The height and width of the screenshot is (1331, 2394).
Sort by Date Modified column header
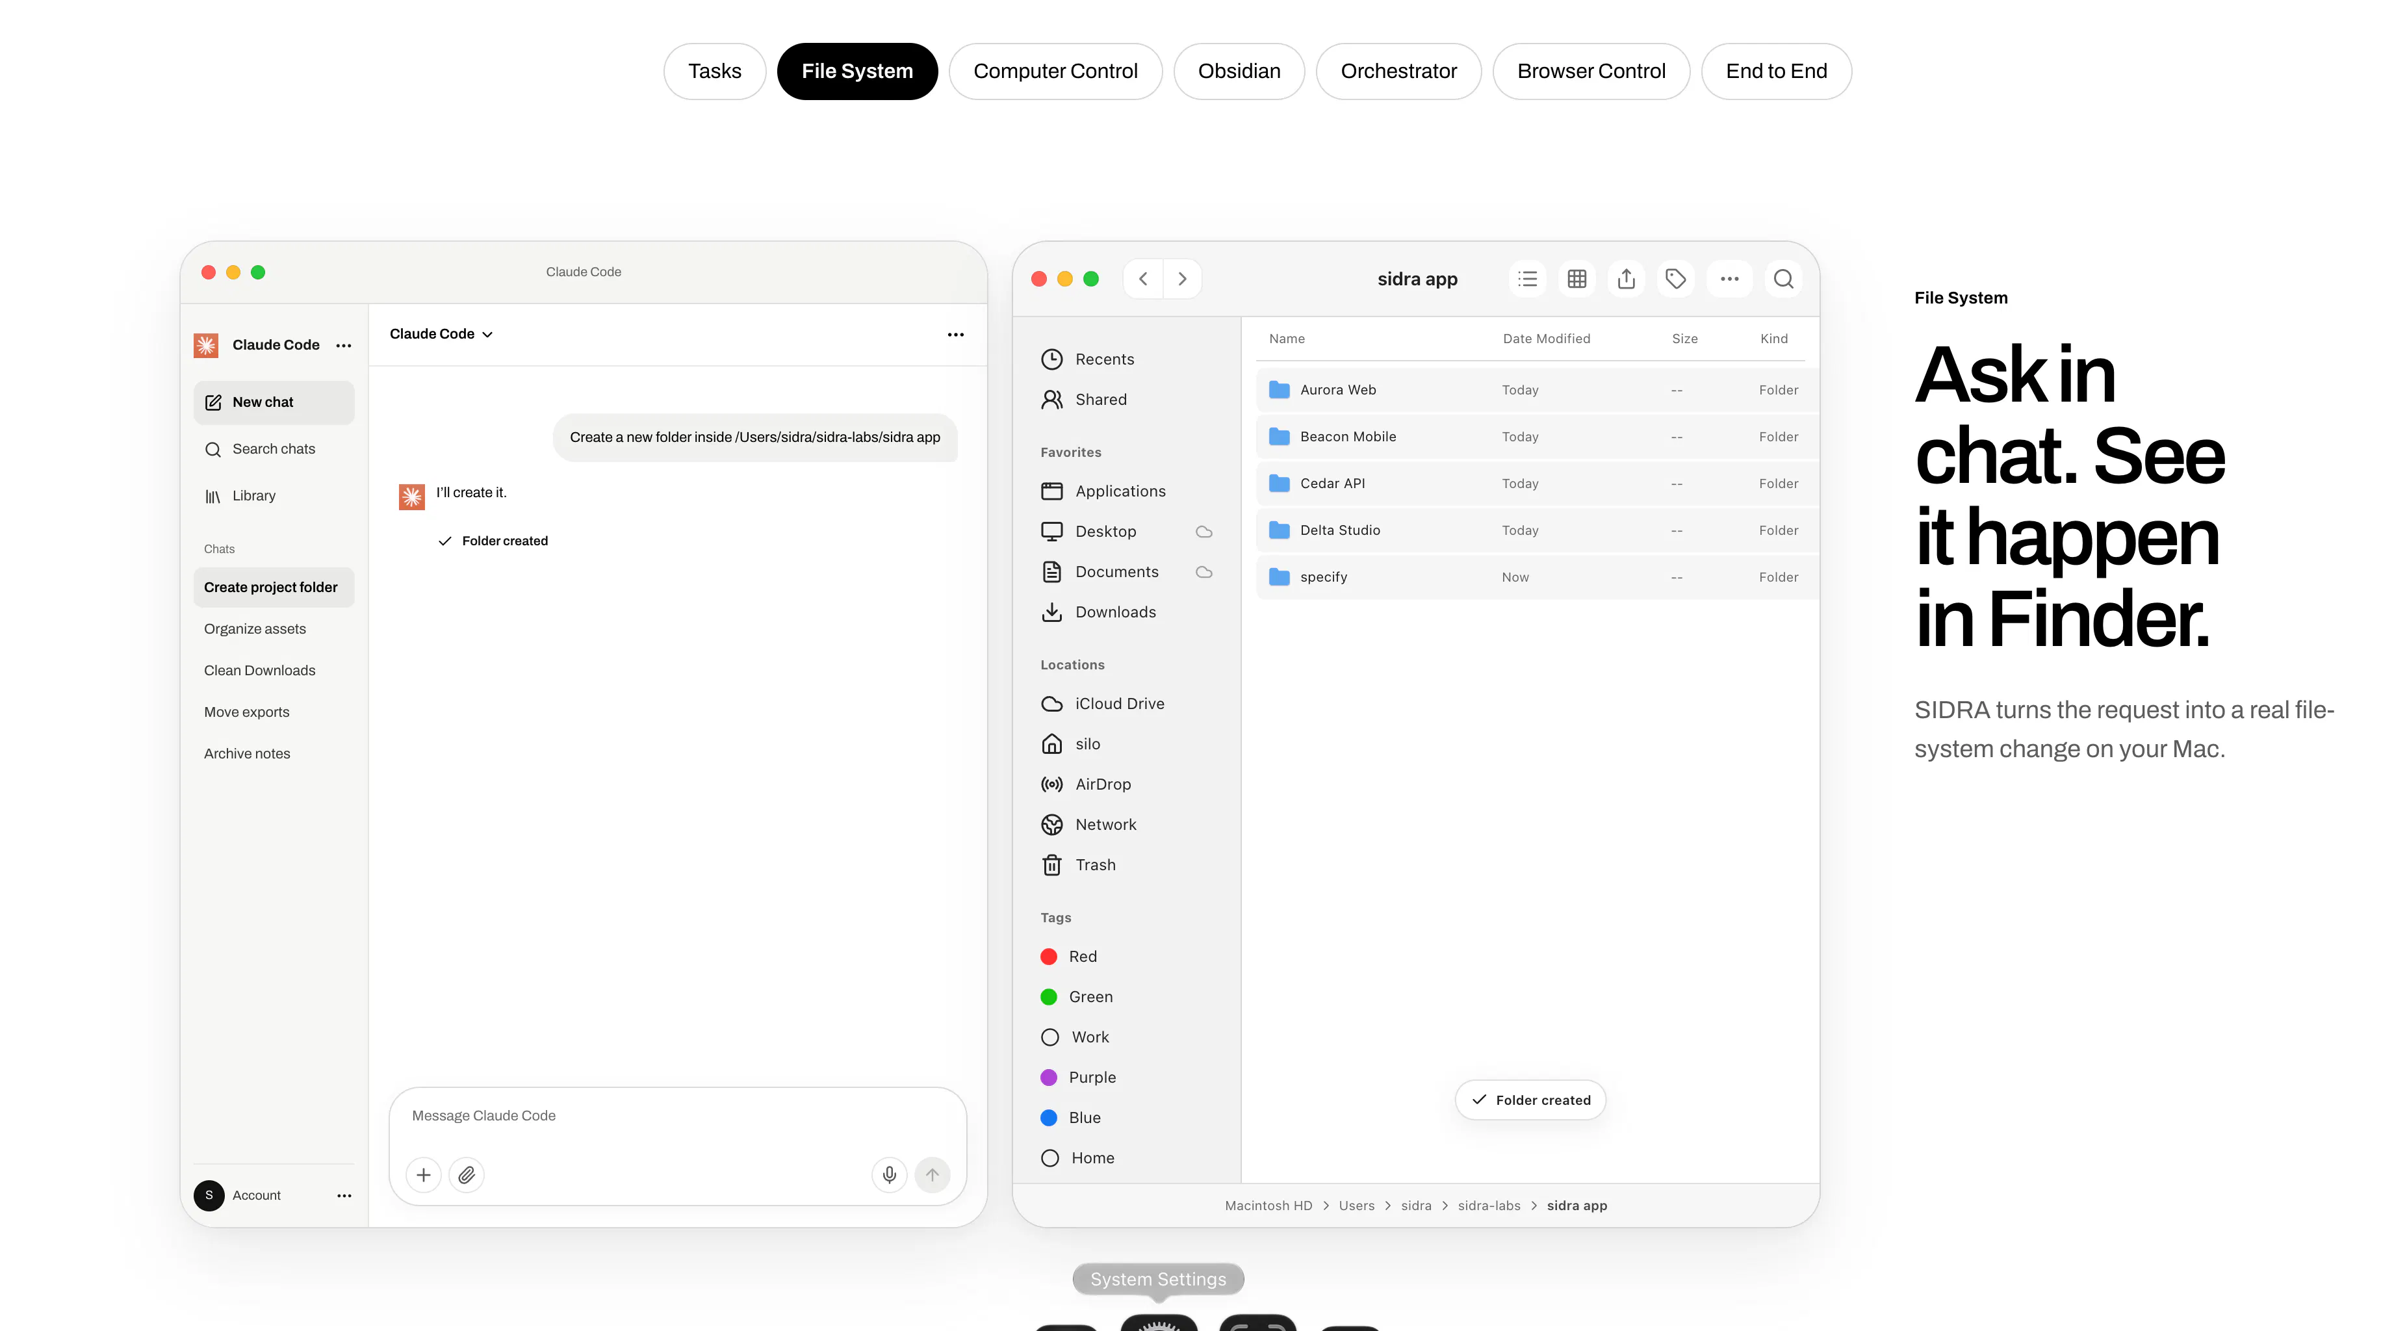pyautogui.click(x=1547, y=339)
